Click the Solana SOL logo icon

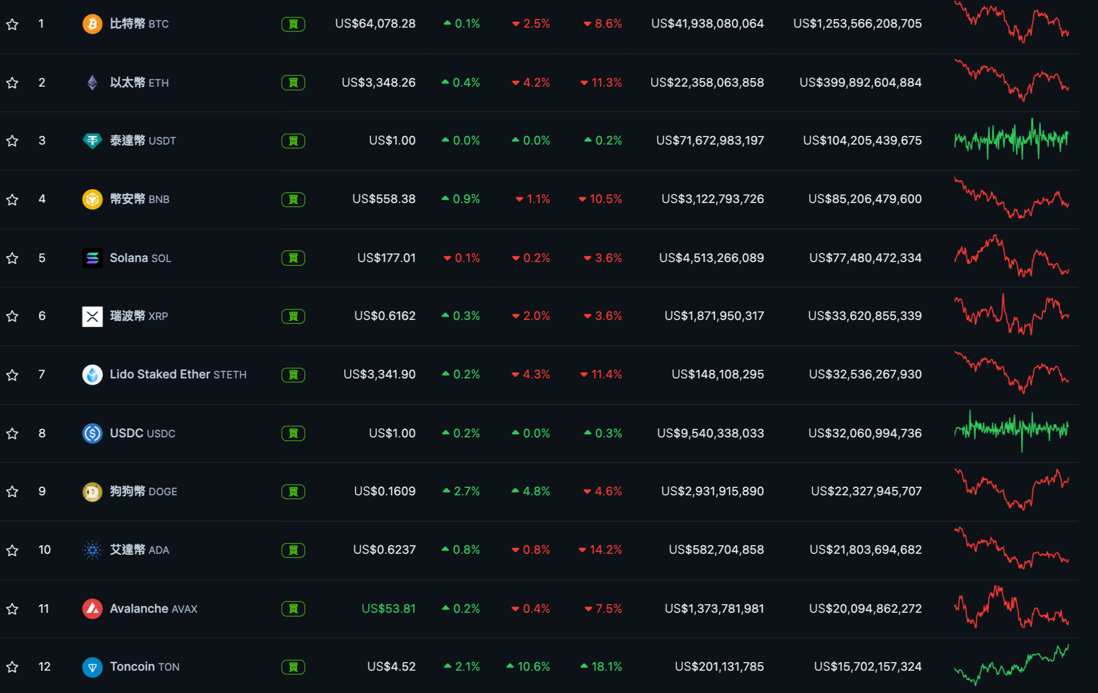pyautogui.click(x=92, y=258)
